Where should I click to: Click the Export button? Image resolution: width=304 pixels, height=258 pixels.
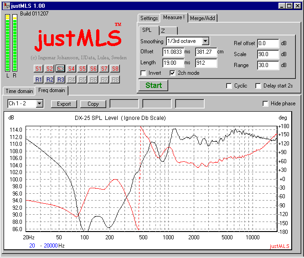click(64, 104)
